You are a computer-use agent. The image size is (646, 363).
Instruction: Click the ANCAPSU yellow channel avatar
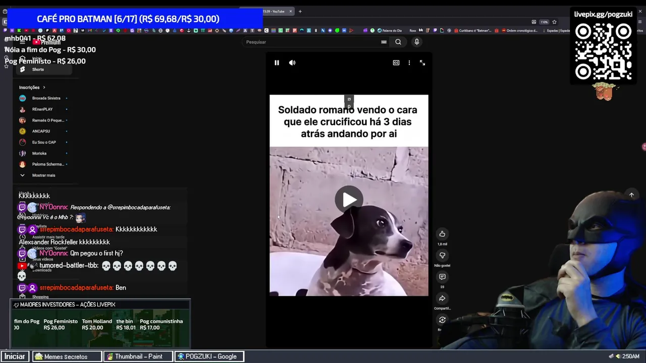point(22,131)
